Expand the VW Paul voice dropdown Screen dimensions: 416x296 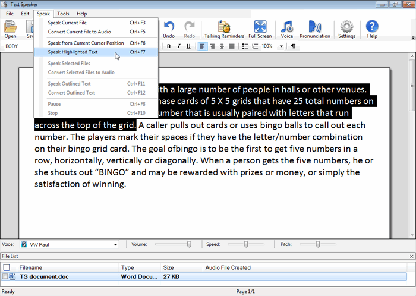pyautogui.click(x=115, y=244)
